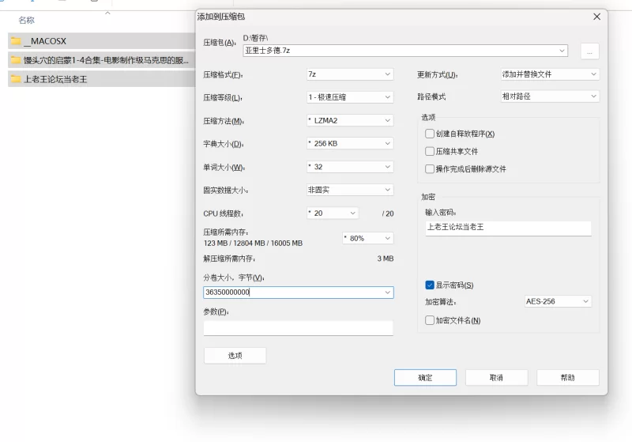Open the CPU 线程数 dropdown

[332, 213]
